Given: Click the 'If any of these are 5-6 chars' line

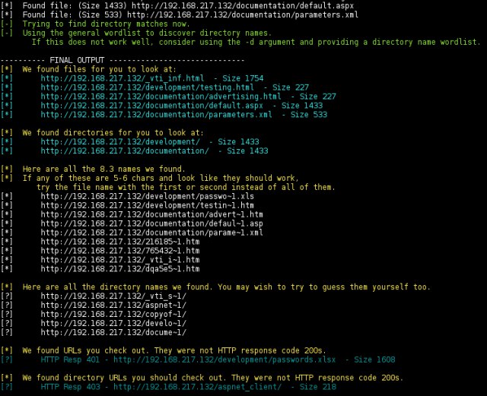Looking at the screenshot, I should pos(161,178).
